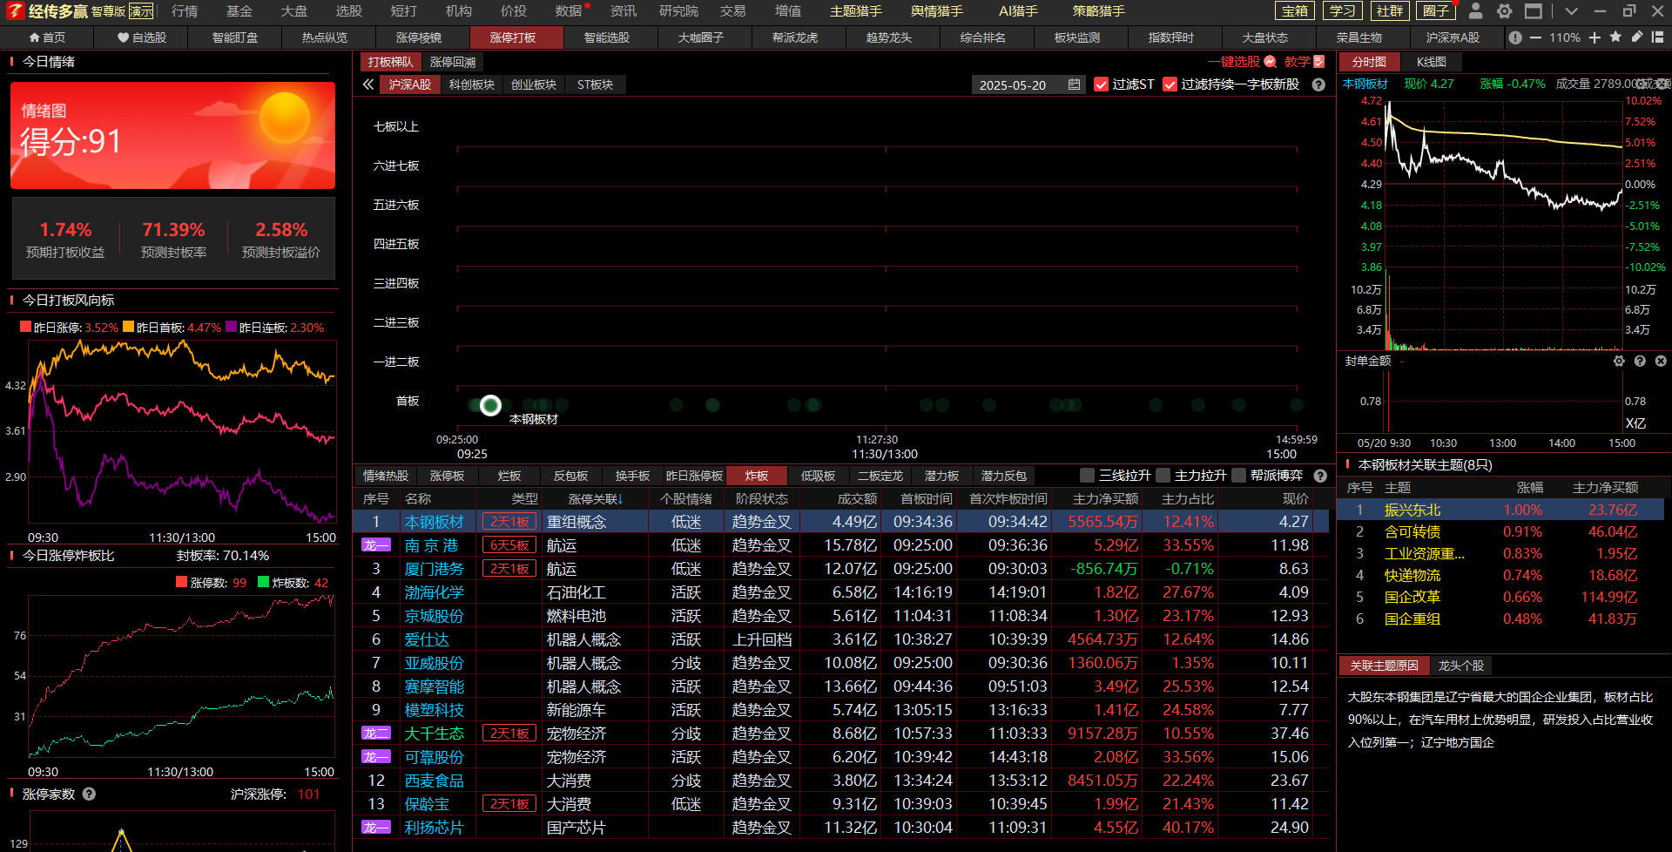Open settings gear in 封单金额 chart
This screenshot has width=1672, height=852.
(1619, 361)
